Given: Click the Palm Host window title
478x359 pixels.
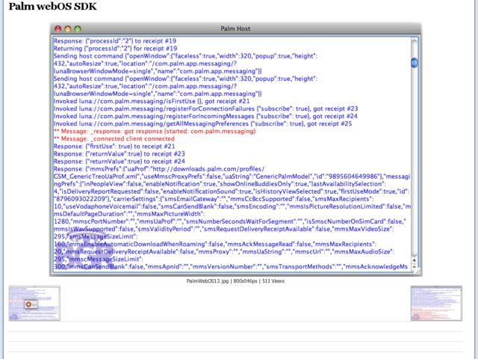Looking at the screenshot, I should [235, 28].
